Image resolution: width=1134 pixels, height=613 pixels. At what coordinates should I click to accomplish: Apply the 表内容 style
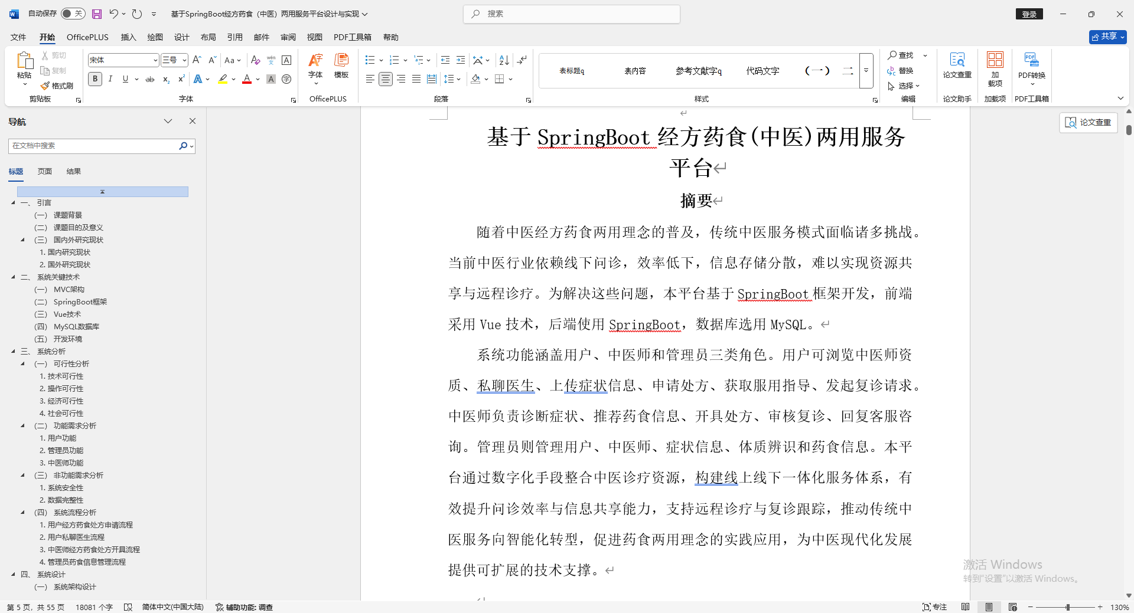tap(635, 71)
